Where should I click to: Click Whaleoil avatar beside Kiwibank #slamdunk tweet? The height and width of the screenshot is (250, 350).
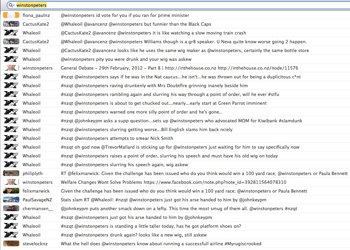click(x=11, y=121)
